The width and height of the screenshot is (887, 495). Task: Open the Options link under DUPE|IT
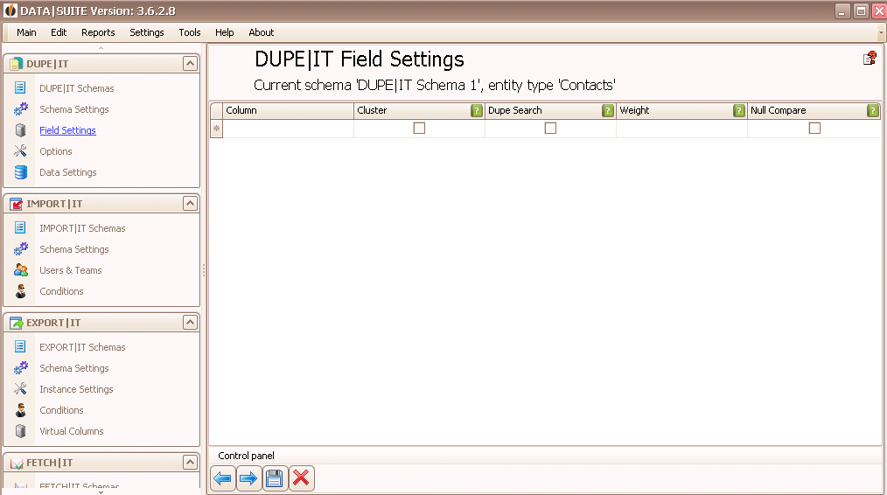pyautogui.click(x=56, y=151)
